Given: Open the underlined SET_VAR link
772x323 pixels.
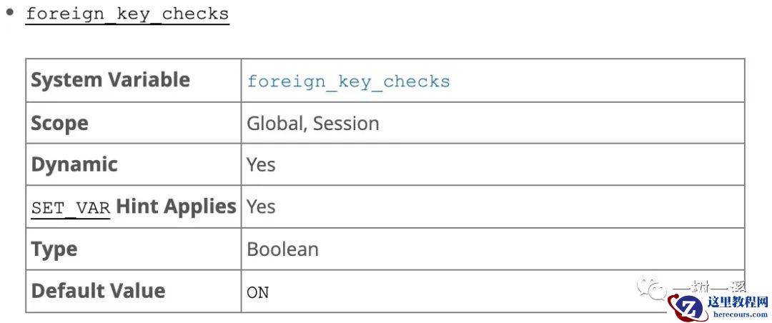Looking at the screenshot, I should (x=71, y=208).
